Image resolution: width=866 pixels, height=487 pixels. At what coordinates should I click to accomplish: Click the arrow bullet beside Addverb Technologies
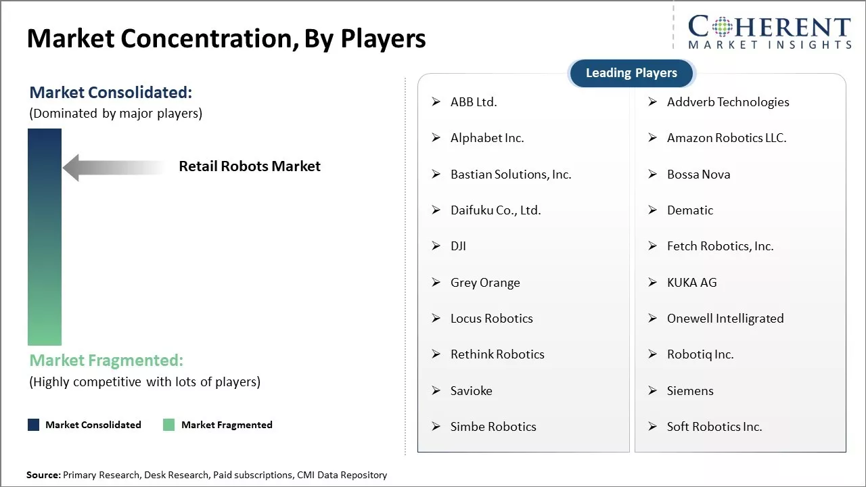point(653,102)
